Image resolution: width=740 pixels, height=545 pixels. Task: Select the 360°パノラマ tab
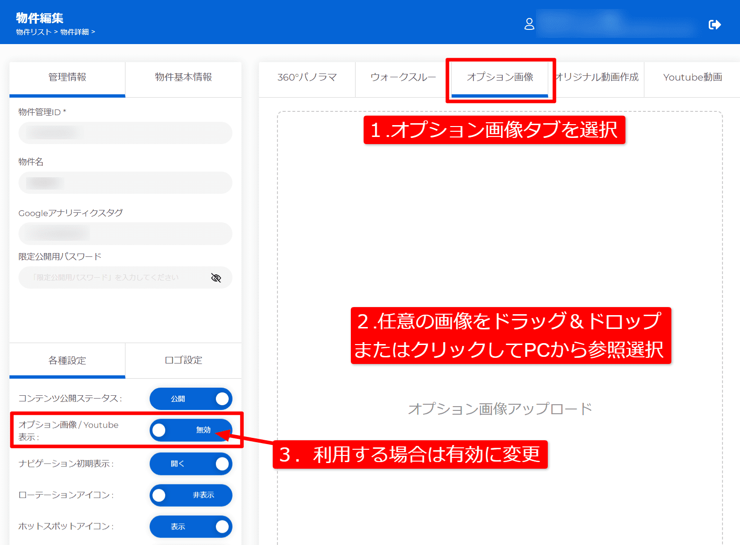click(x=307, y=77)
